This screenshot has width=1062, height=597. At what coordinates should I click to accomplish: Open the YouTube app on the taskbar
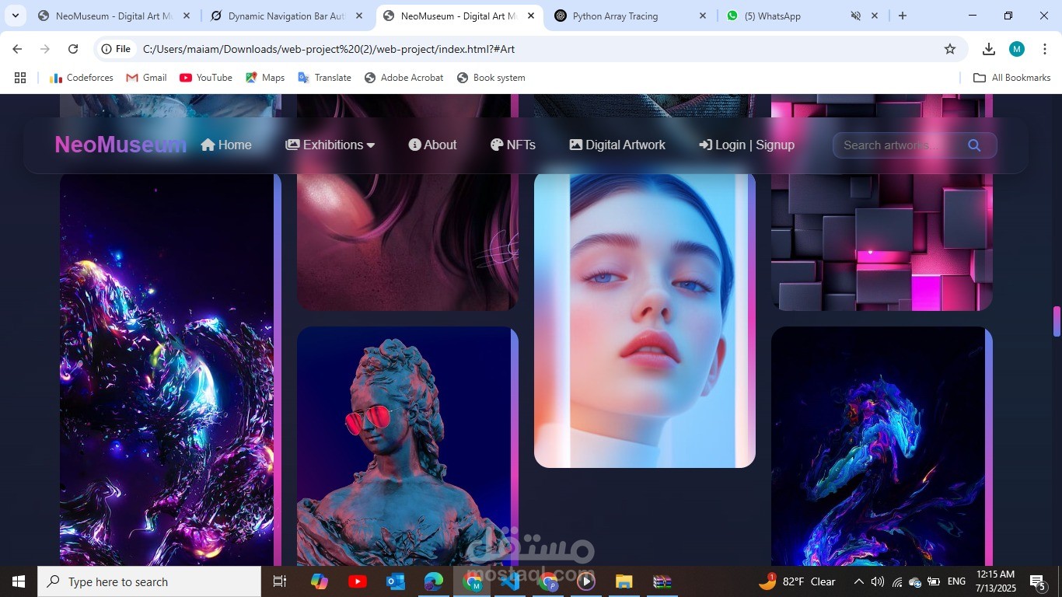tap(358, 581)
